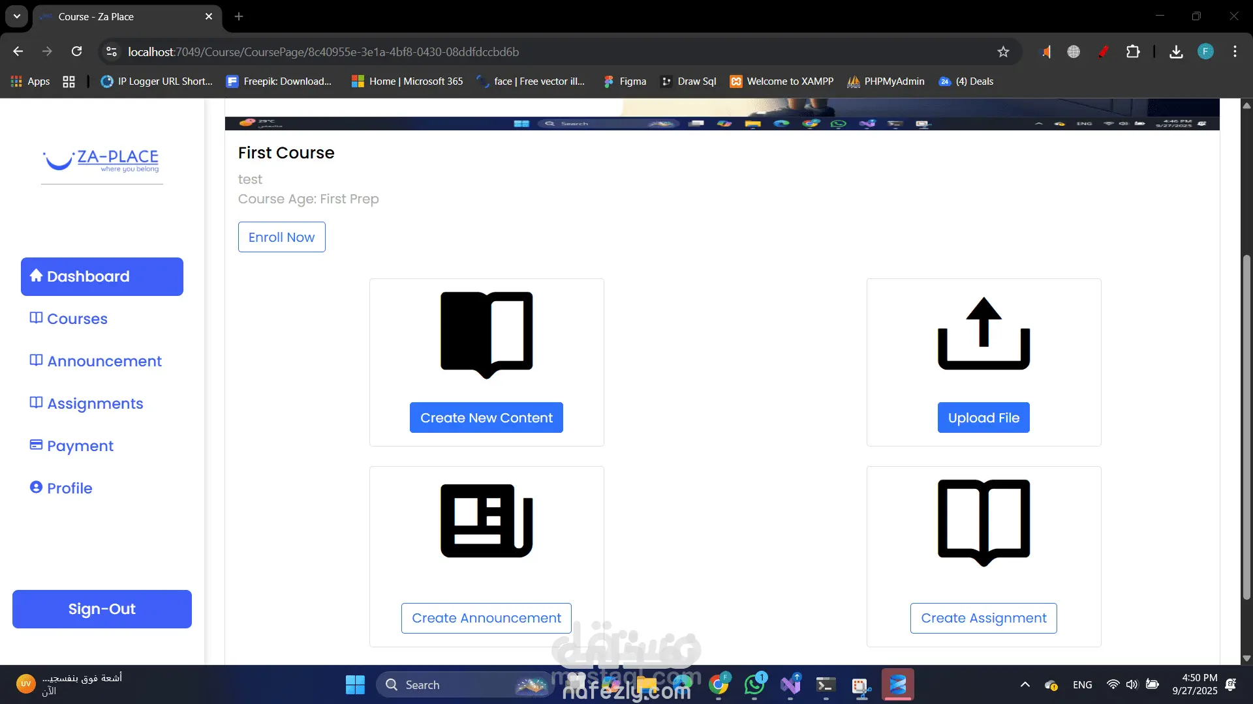Click the open book icon above Create New Content
Screen dimensions: 1253x704
[486, 334]
